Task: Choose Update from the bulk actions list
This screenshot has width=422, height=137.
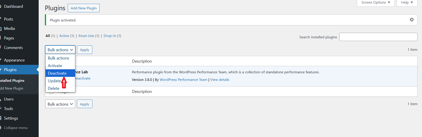Action: coord(60,81)
